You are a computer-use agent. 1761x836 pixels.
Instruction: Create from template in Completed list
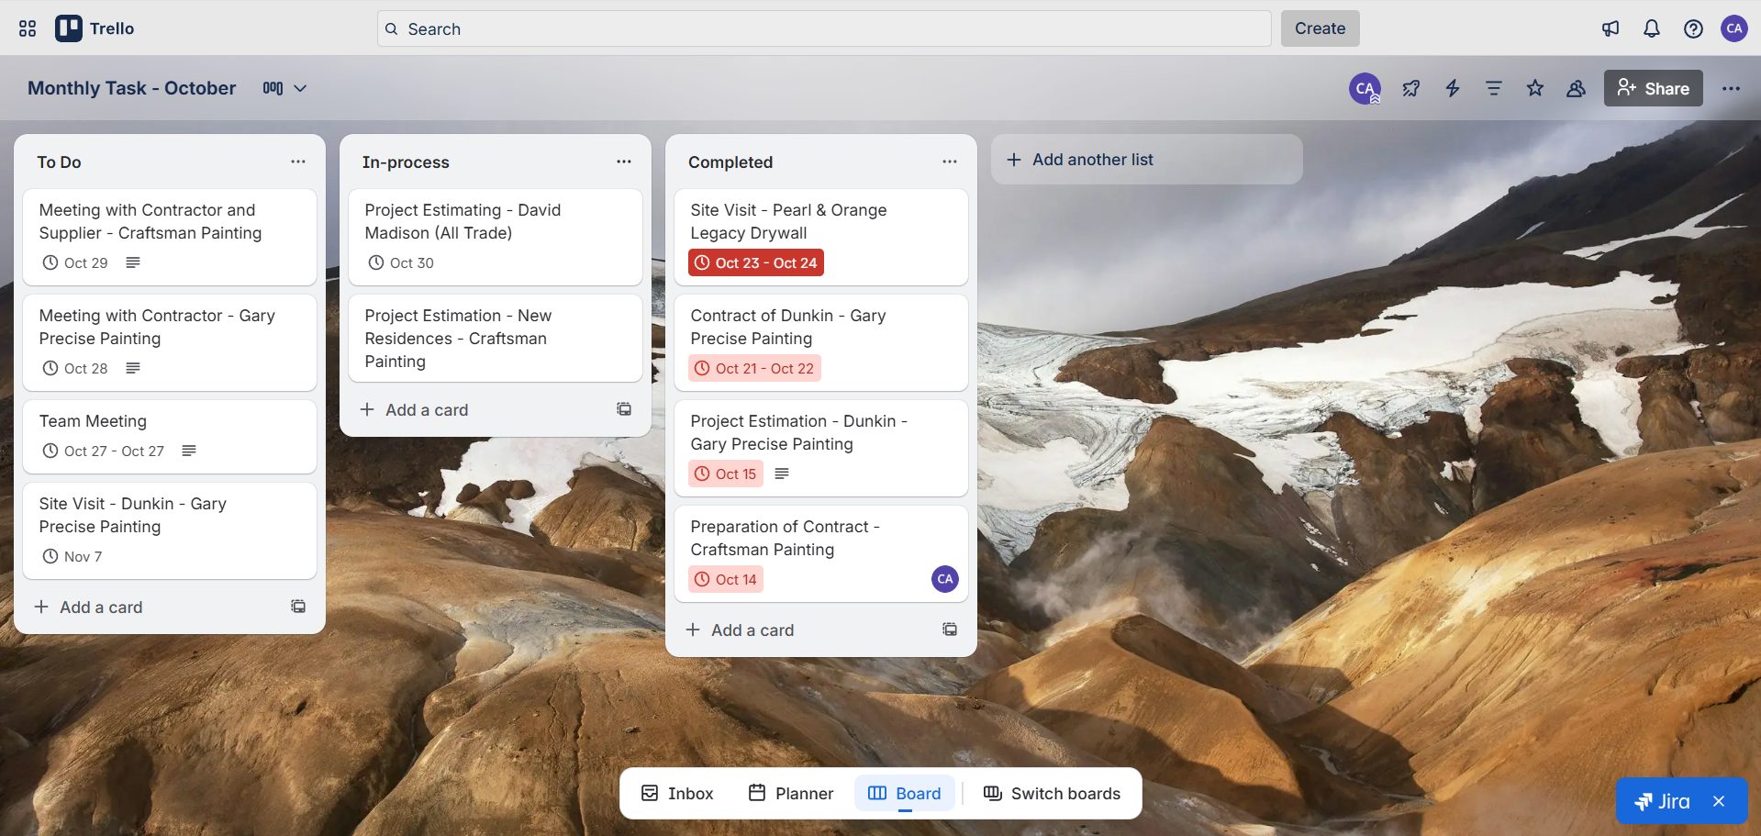(x=950, y=630)
